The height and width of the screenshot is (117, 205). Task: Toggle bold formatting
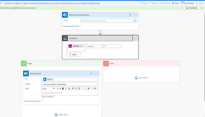tap(63, 89)
